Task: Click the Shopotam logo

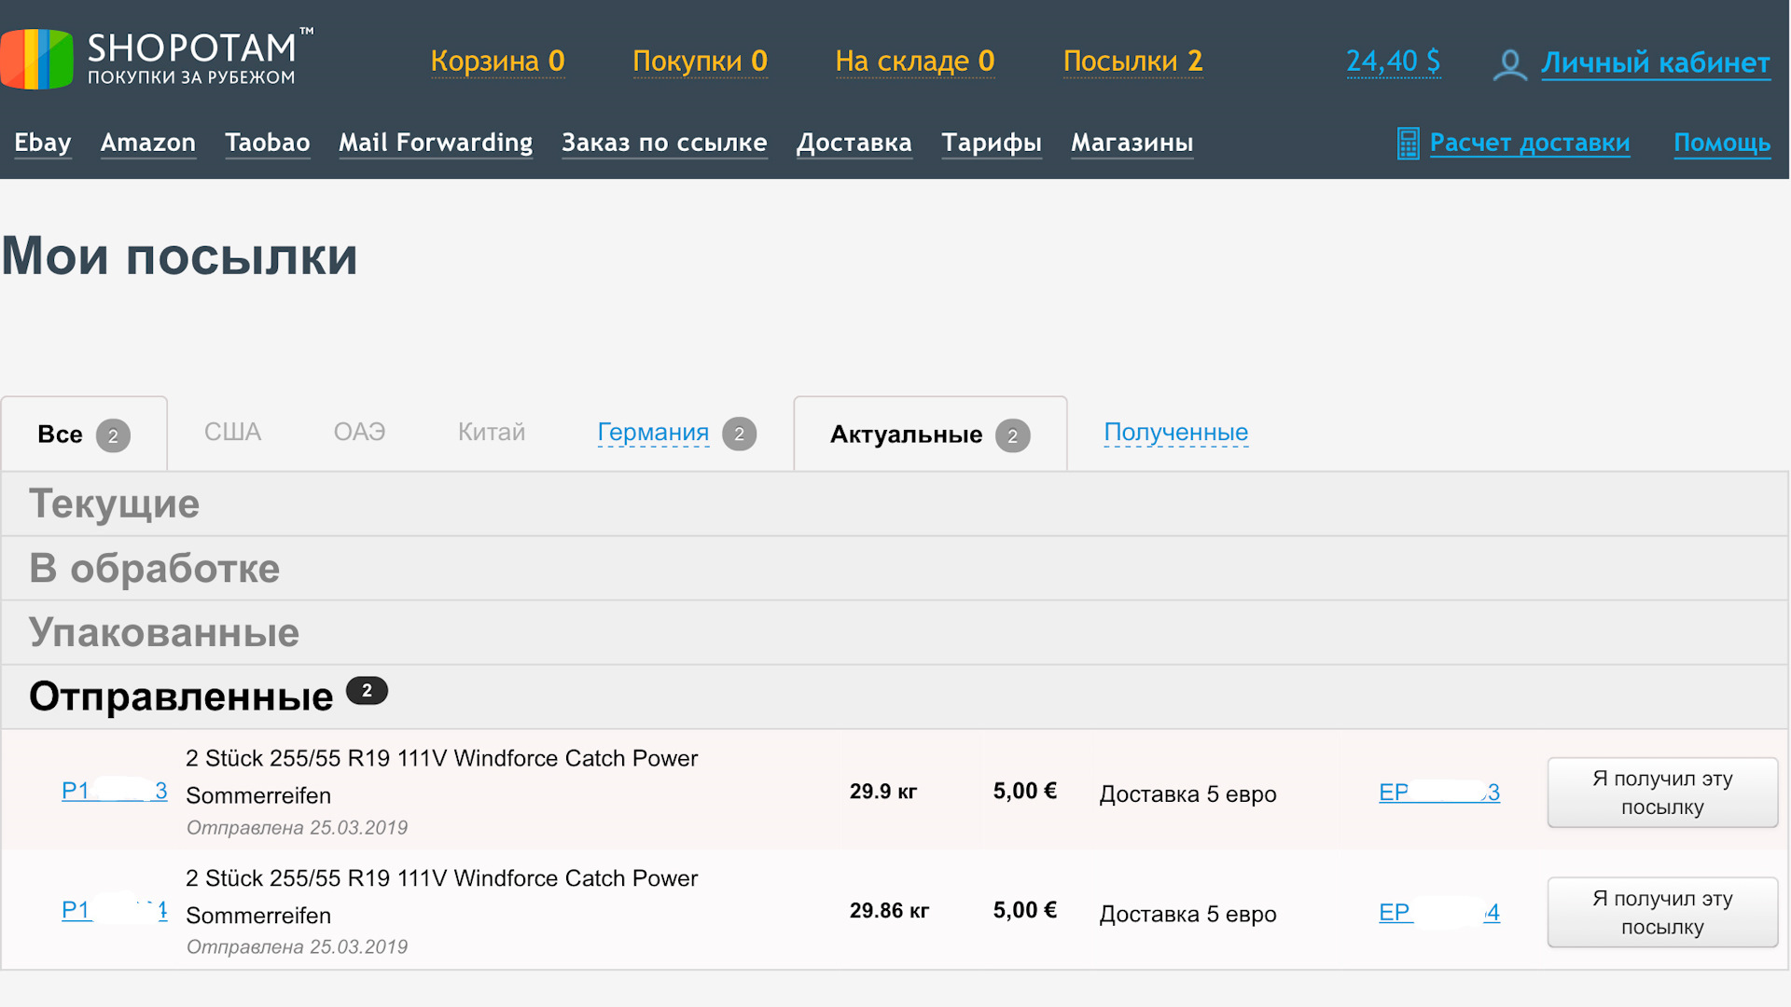Action: 157,58
